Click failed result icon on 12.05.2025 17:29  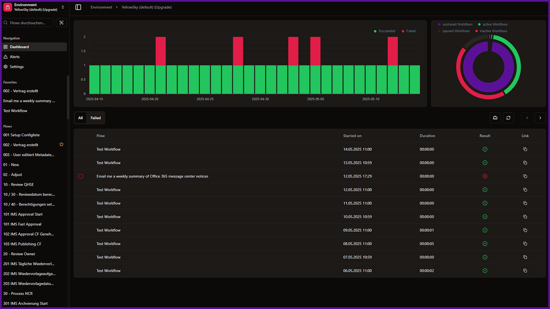click(485, 176)
